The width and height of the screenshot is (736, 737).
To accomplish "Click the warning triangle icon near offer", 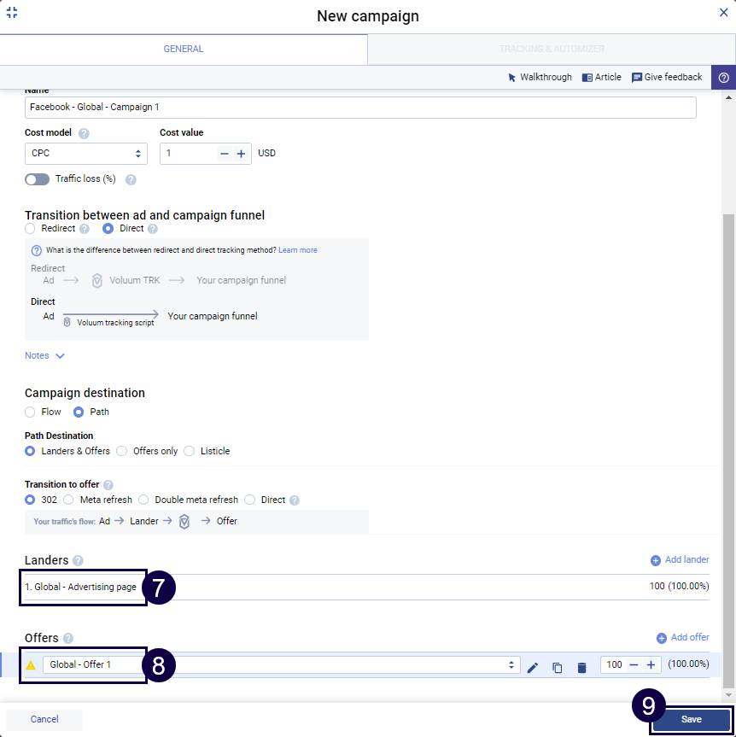I will click(x=32, y=665).
